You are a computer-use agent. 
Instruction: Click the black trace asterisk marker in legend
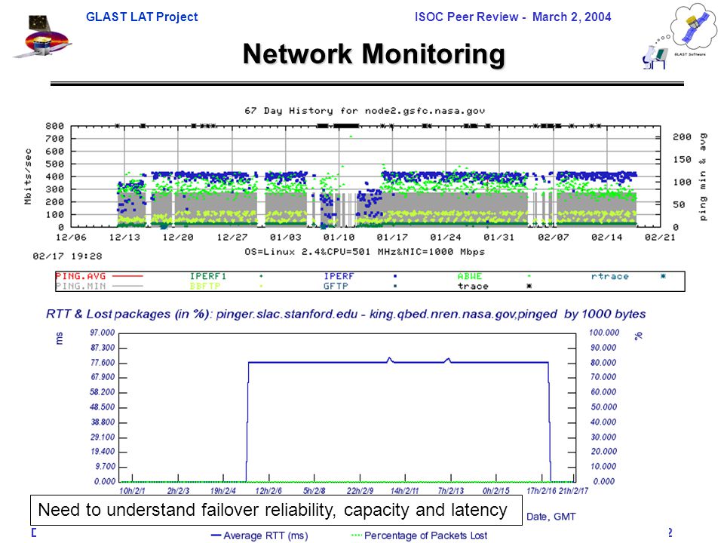coord(529,287)
